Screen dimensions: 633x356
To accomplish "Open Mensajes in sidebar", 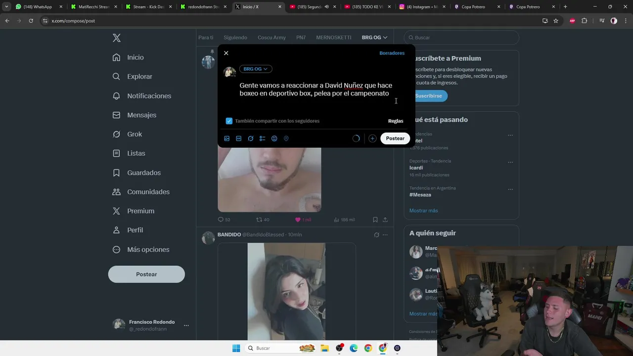I will (x=134, y=115).
